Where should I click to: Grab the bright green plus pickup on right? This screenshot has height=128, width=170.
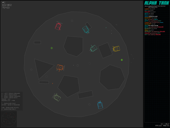point(122,60)
